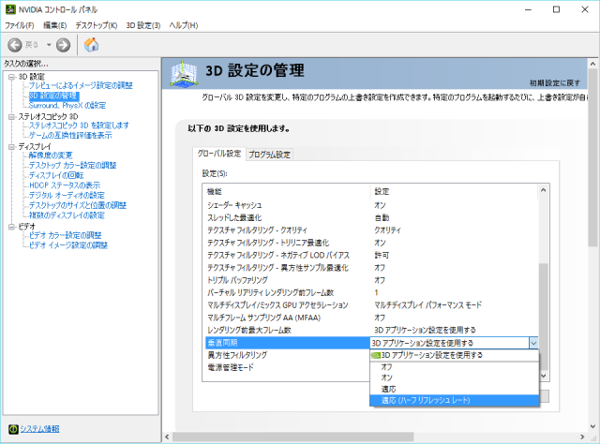Collapse the ステレオスコピック 3D tree node

click(x=10, y=116)
